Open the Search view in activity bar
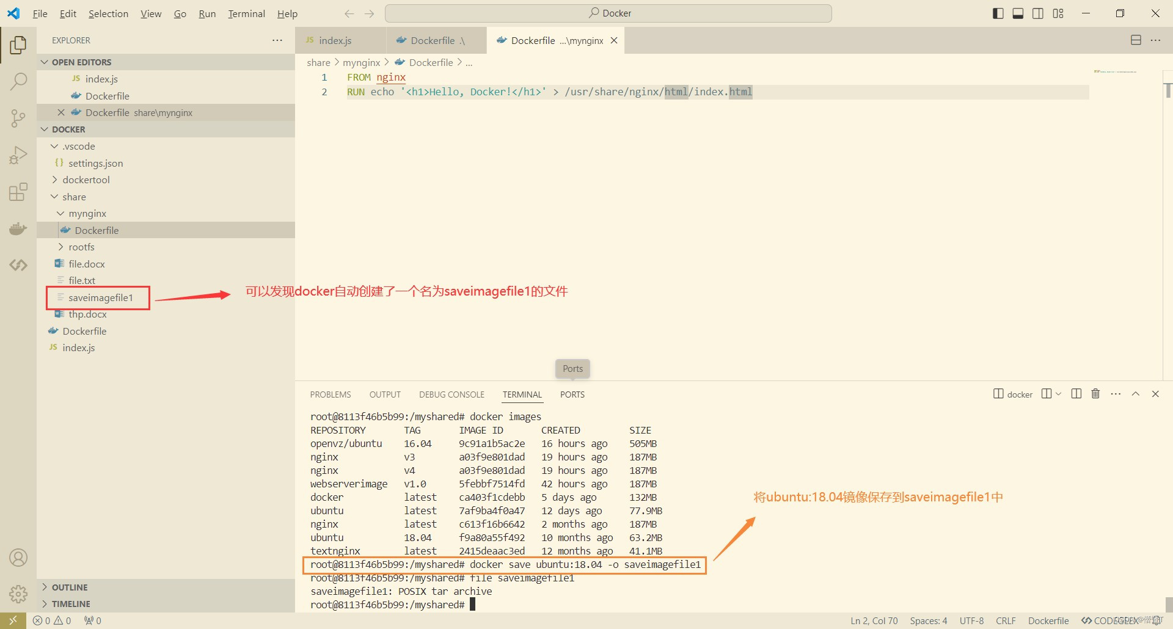Screen dimensions: 1173x629 (18, 81)
